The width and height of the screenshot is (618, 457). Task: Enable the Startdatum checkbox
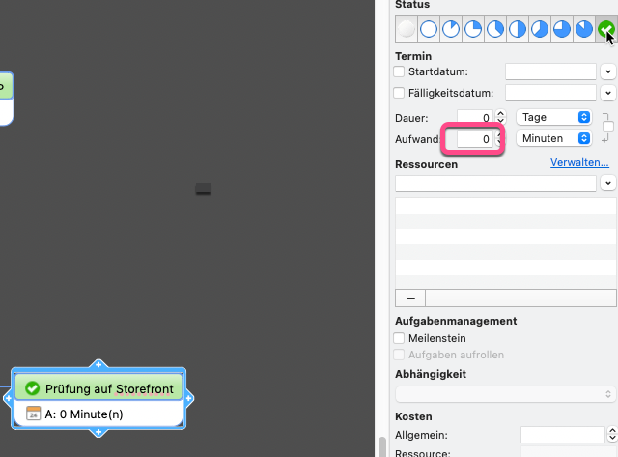coord(400,71)
